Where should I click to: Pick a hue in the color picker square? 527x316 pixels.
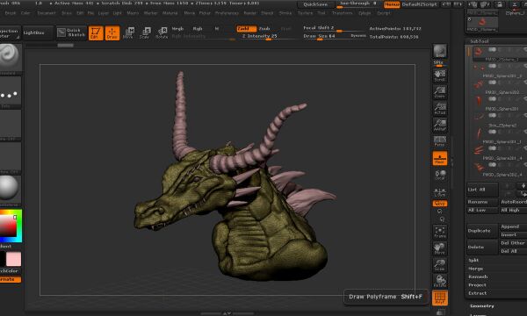[11, 226]
